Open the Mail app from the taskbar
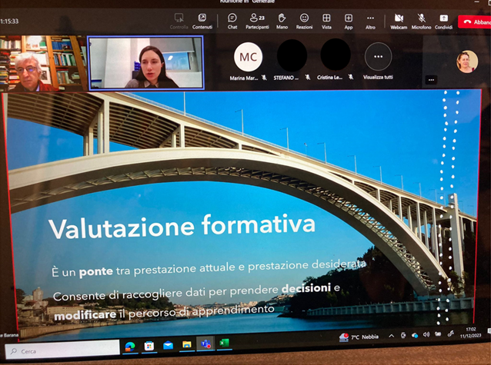 tap(168, 345)
